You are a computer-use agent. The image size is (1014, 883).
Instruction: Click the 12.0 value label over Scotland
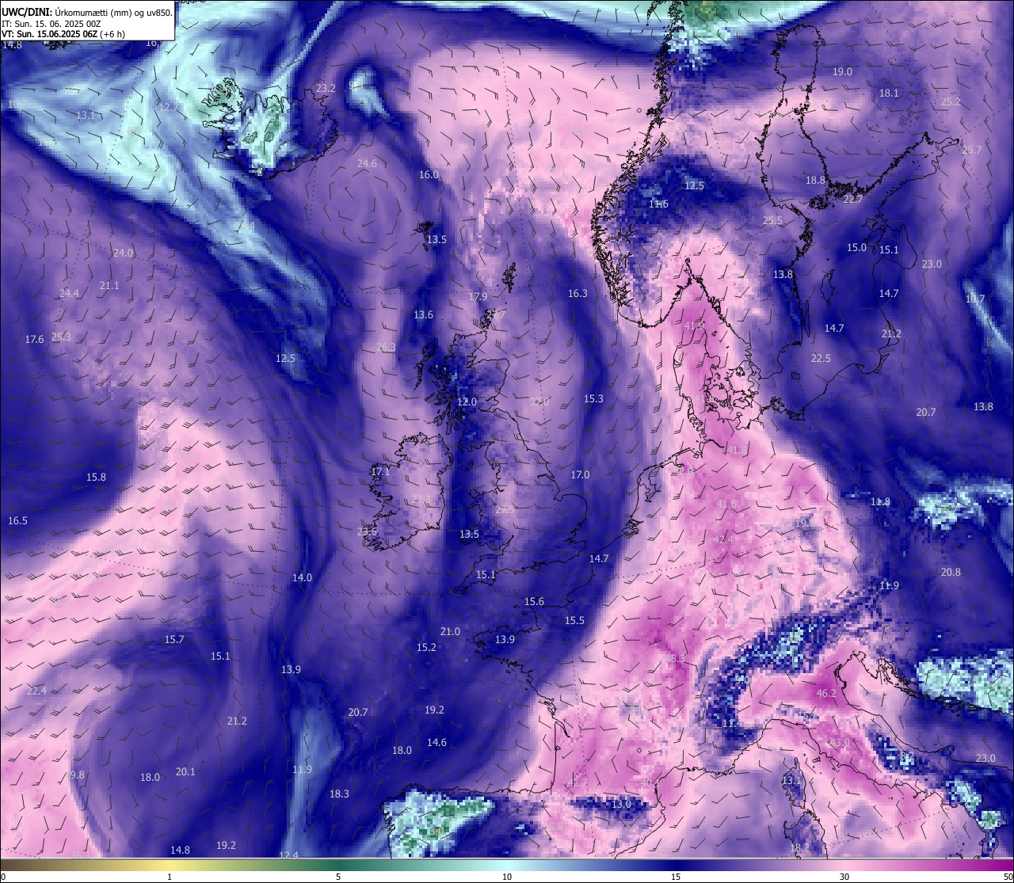point(467,402)
